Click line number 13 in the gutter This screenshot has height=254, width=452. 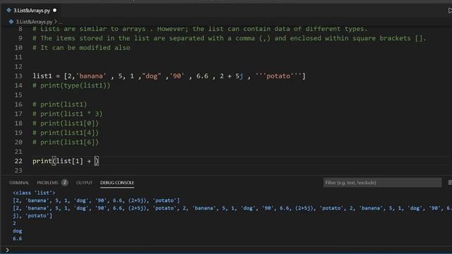[x=18, y=76]
